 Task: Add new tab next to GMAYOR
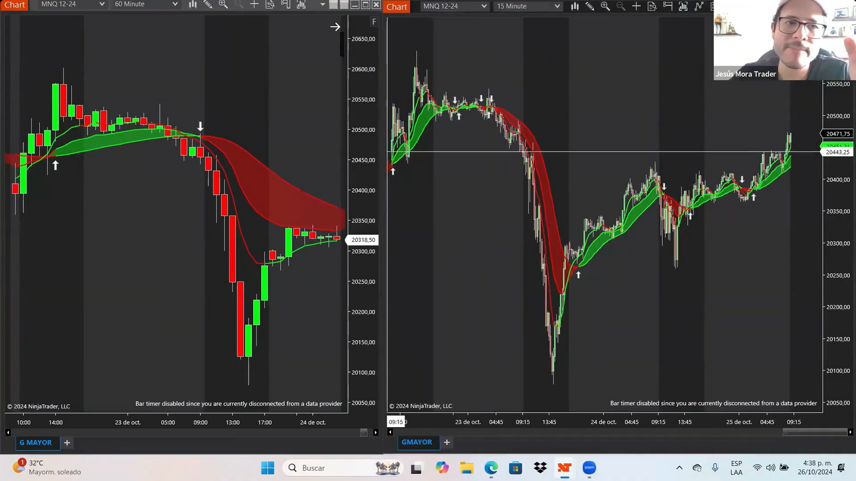coord(447,442)
